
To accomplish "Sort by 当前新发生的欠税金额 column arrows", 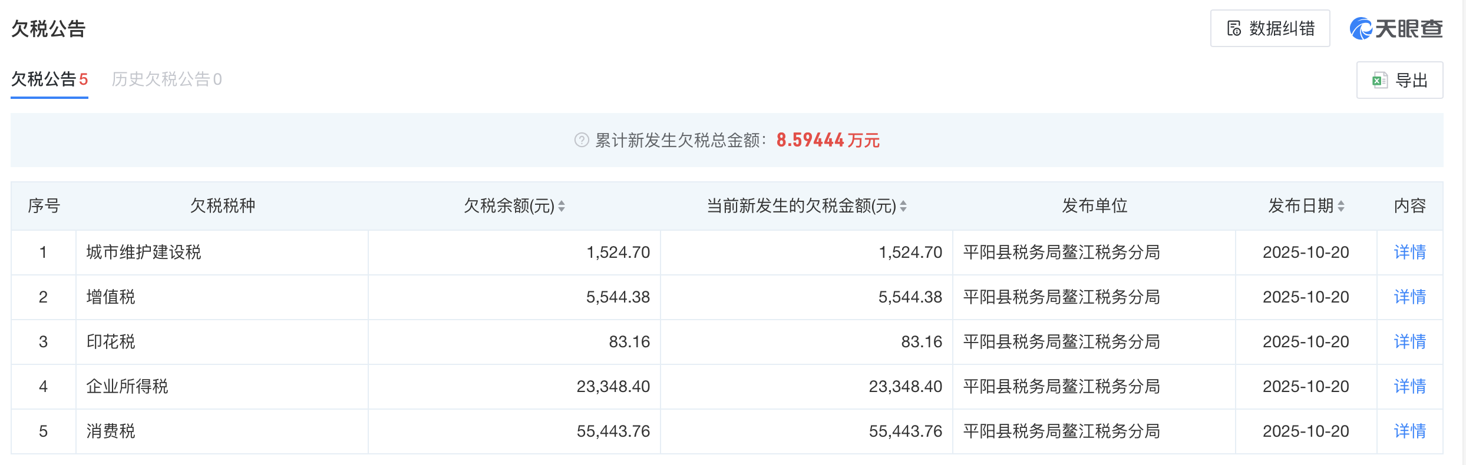I will [903, 206].
